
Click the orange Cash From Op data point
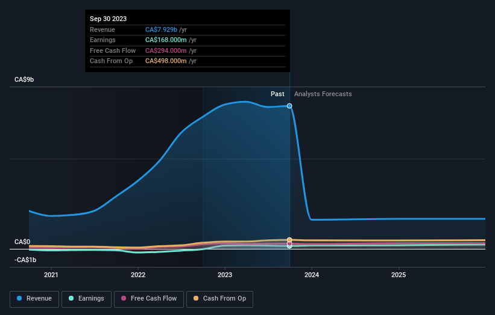[x=289, y=240]
